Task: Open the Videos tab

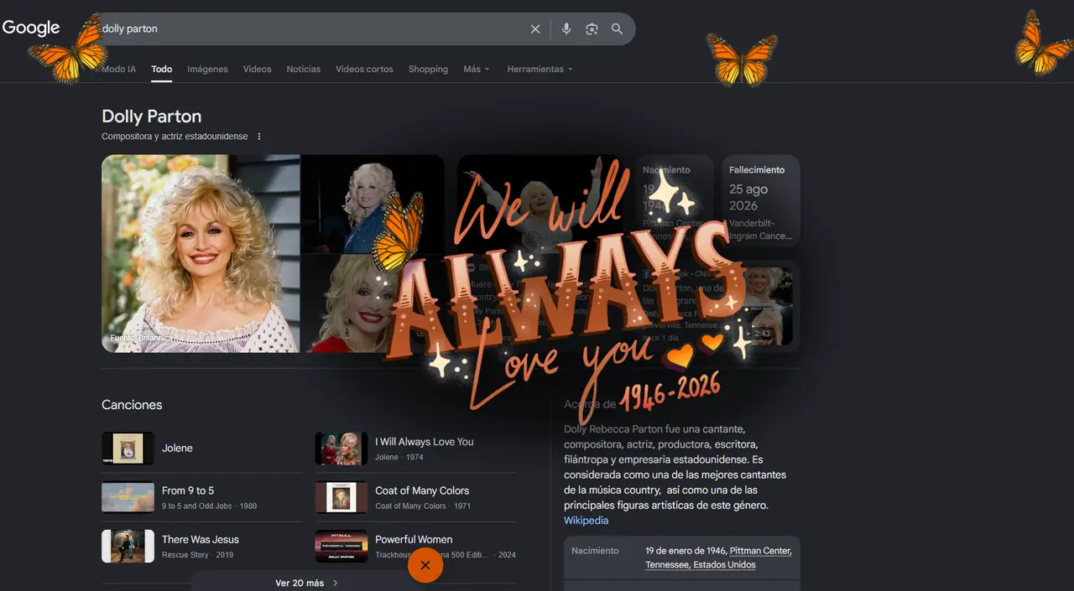Action: (258, 69)
